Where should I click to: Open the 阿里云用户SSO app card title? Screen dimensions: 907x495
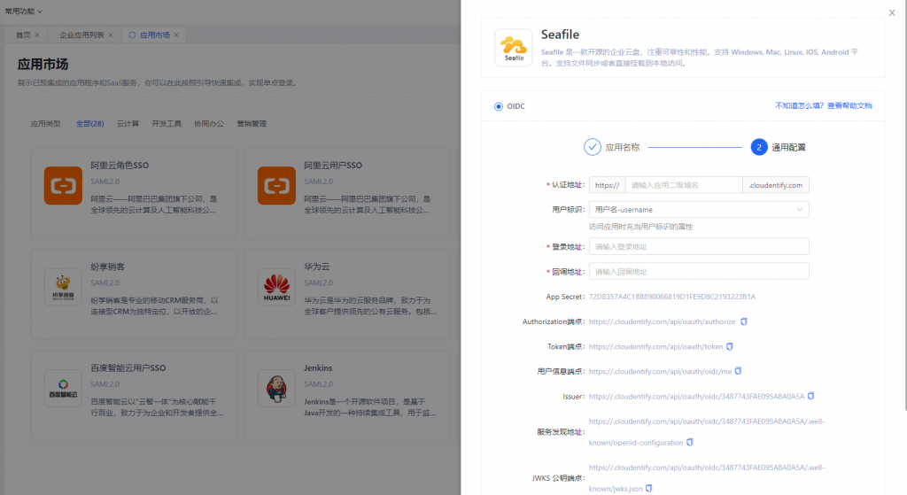333,166
